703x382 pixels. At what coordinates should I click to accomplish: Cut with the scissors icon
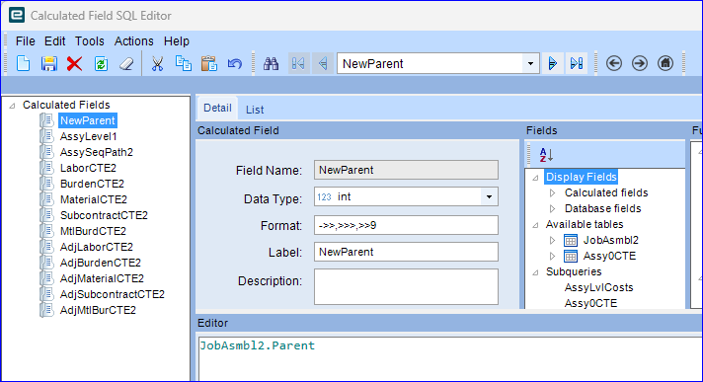(157, 63)
